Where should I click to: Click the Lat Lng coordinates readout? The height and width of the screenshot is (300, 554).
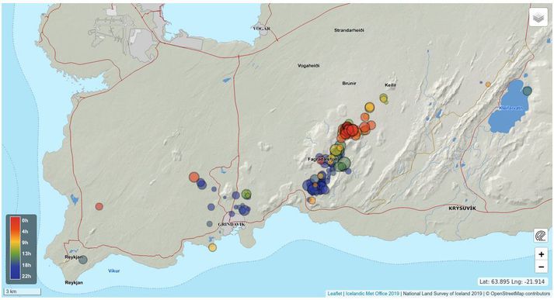click(x=513, y=281)
